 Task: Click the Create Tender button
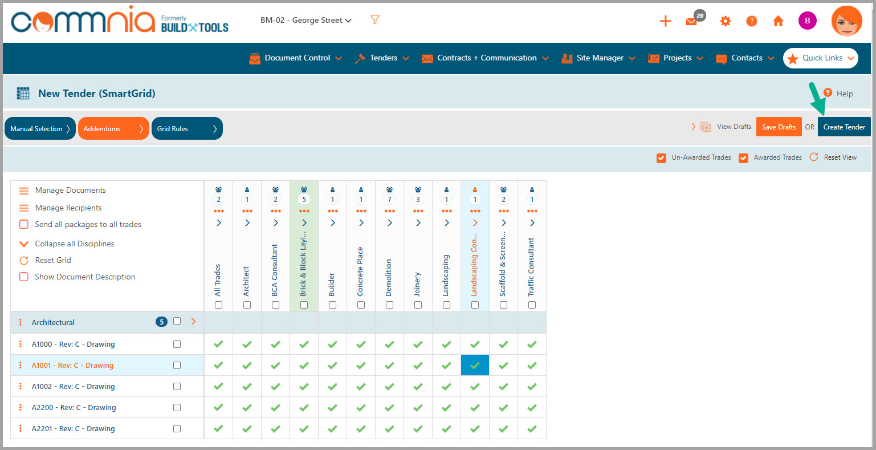point(844,127)
